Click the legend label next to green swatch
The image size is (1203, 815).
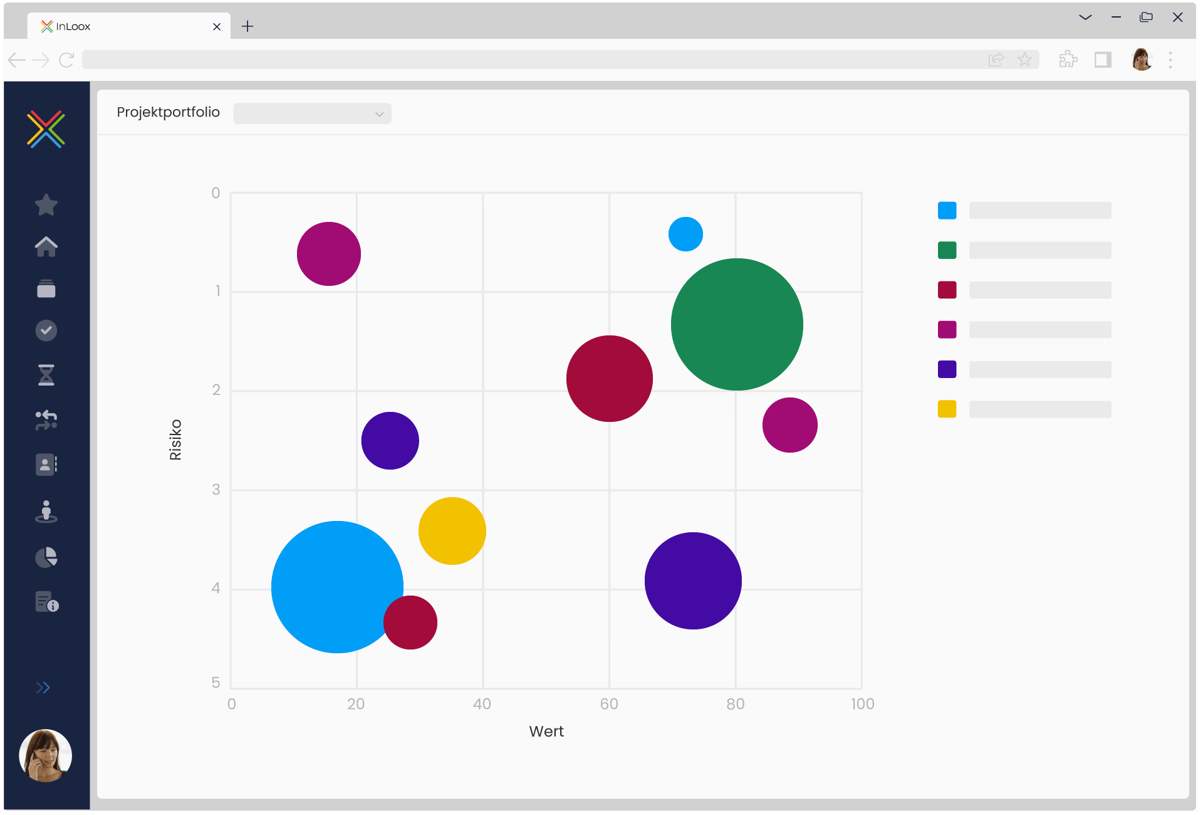[1040, 250]
